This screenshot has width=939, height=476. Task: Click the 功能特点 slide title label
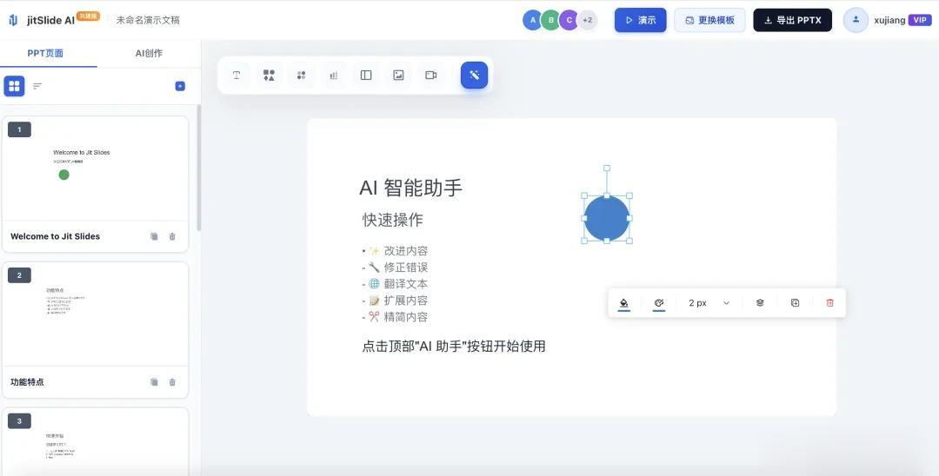[x=27, y=382]
